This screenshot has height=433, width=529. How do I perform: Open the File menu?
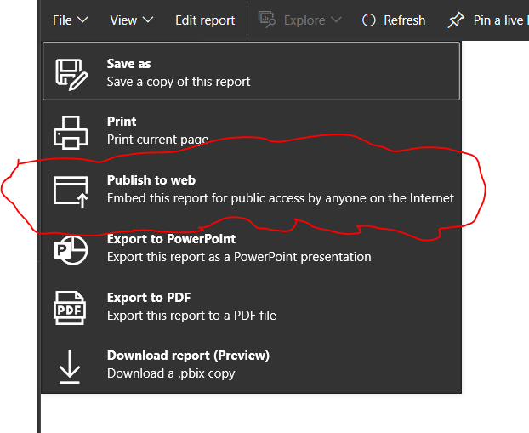pos(71,20)
